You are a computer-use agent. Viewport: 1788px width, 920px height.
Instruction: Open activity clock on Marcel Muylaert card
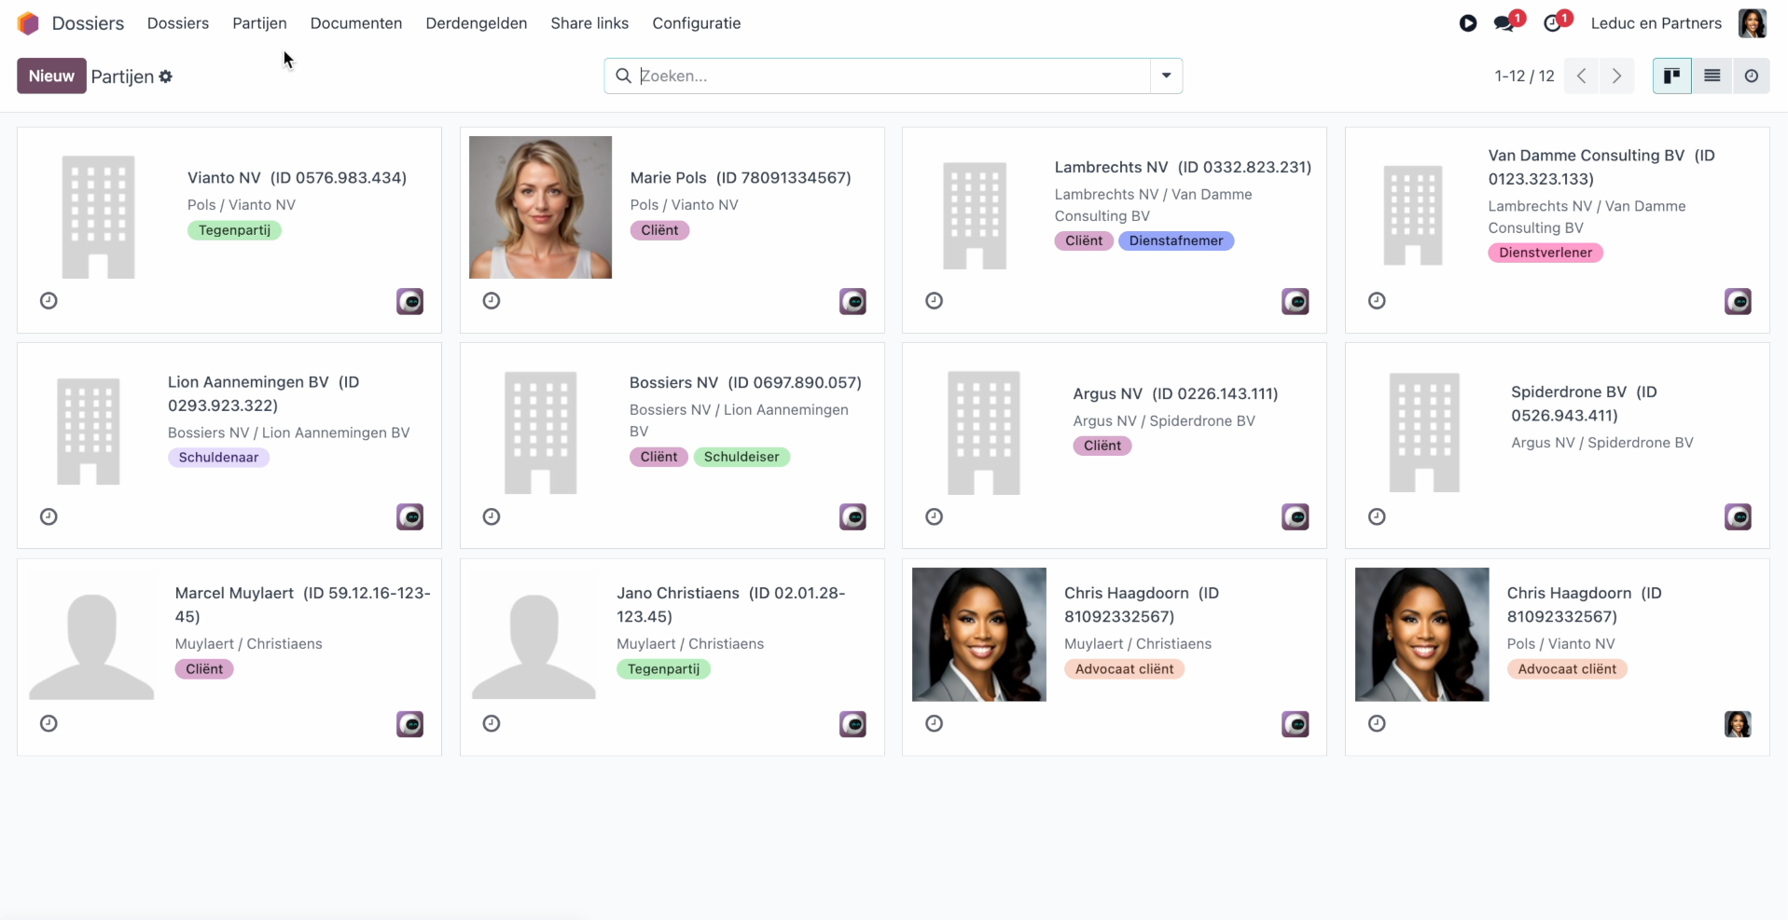49,723
